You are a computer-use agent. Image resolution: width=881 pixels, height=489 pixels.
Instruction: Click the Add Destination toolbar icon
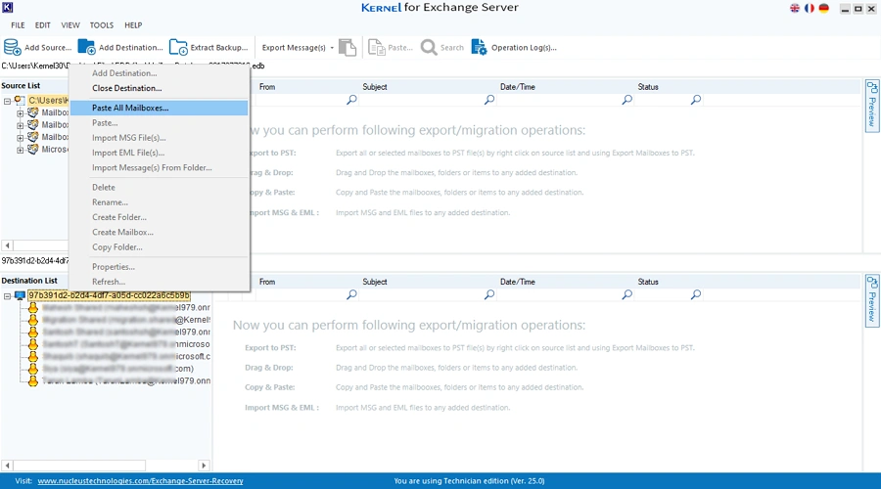click(86, 47)
